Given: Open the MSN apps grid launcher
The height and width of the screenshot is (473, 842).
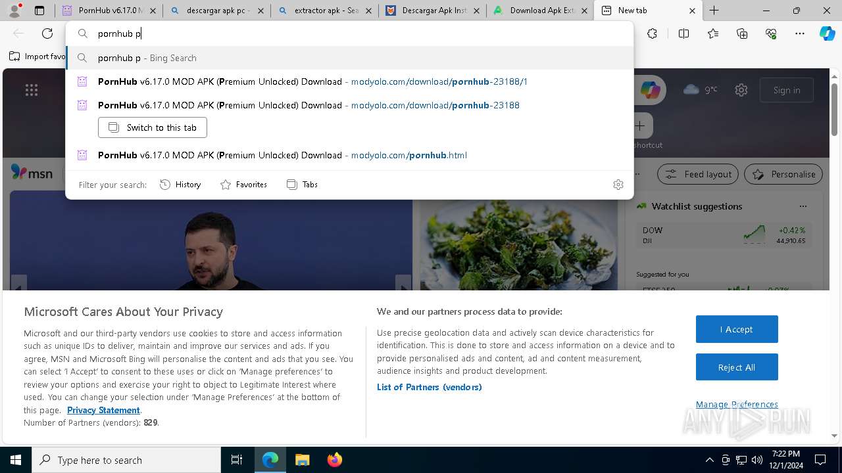Looking at the screenshot, I should [32, 90].
